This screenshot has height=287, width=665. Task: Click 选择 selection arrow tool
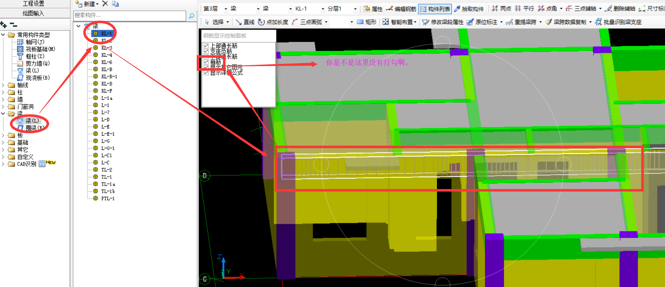tap(214, 22)
